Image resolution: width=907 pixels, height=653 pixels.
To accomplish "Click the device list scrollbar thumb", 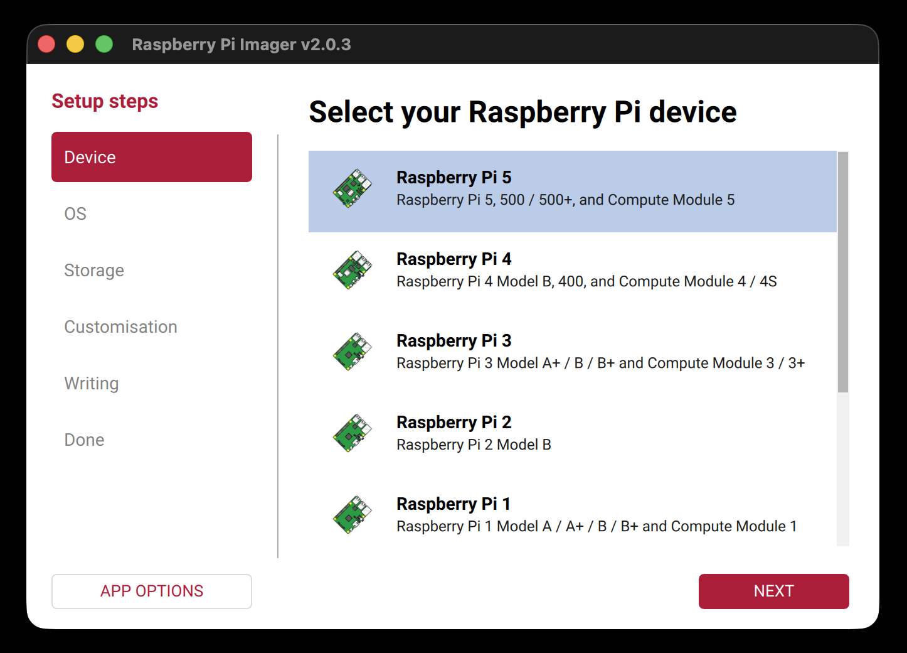I will [x=843, y=272].
